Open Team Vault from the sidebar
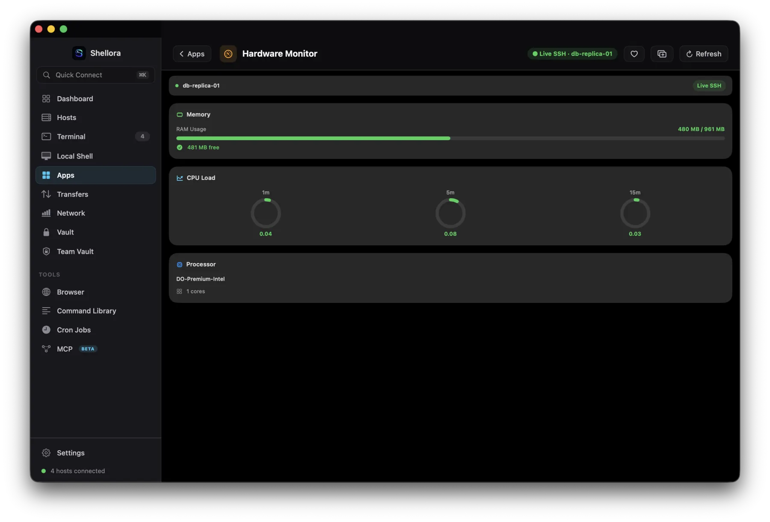 tap(96, 252)
